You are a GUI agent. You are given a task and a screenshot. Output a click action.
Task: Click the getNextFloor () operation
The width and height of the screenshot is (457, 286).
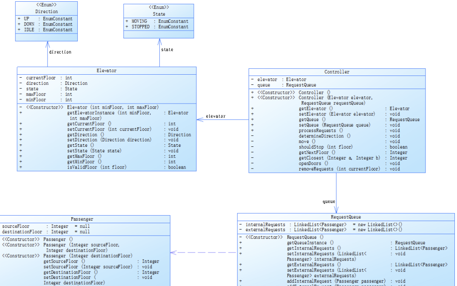(x=329, y=152)
